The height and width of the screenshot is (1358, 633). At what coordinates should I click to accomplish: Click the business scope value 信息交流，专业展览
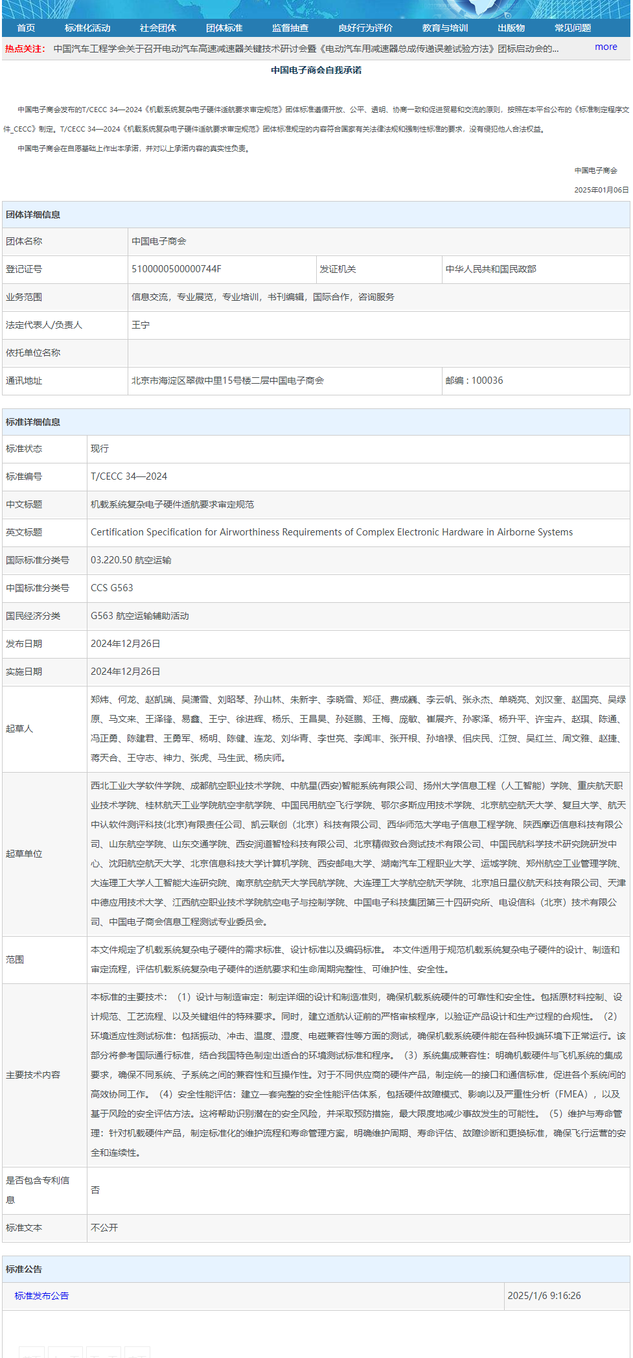[263, 297]
